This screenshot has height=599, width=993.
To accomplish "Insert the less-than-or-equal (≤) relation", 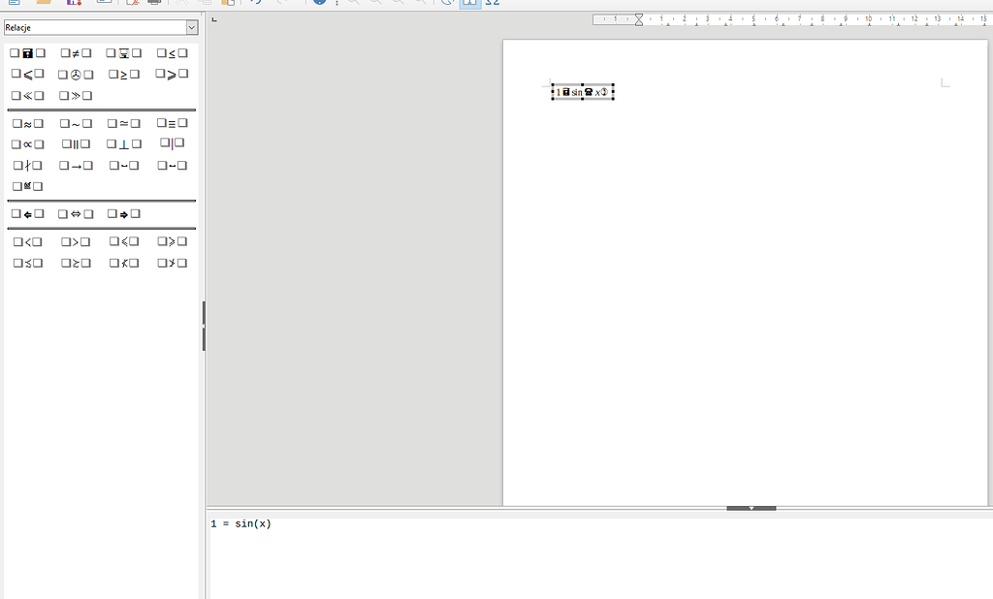I will 172,53.
